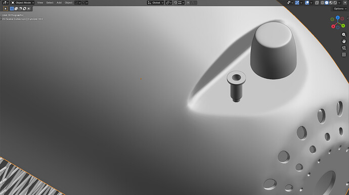This screenshot has width=349, height=195.
Task: Choose Extend selection mode icon
Action: click(16, 9)
